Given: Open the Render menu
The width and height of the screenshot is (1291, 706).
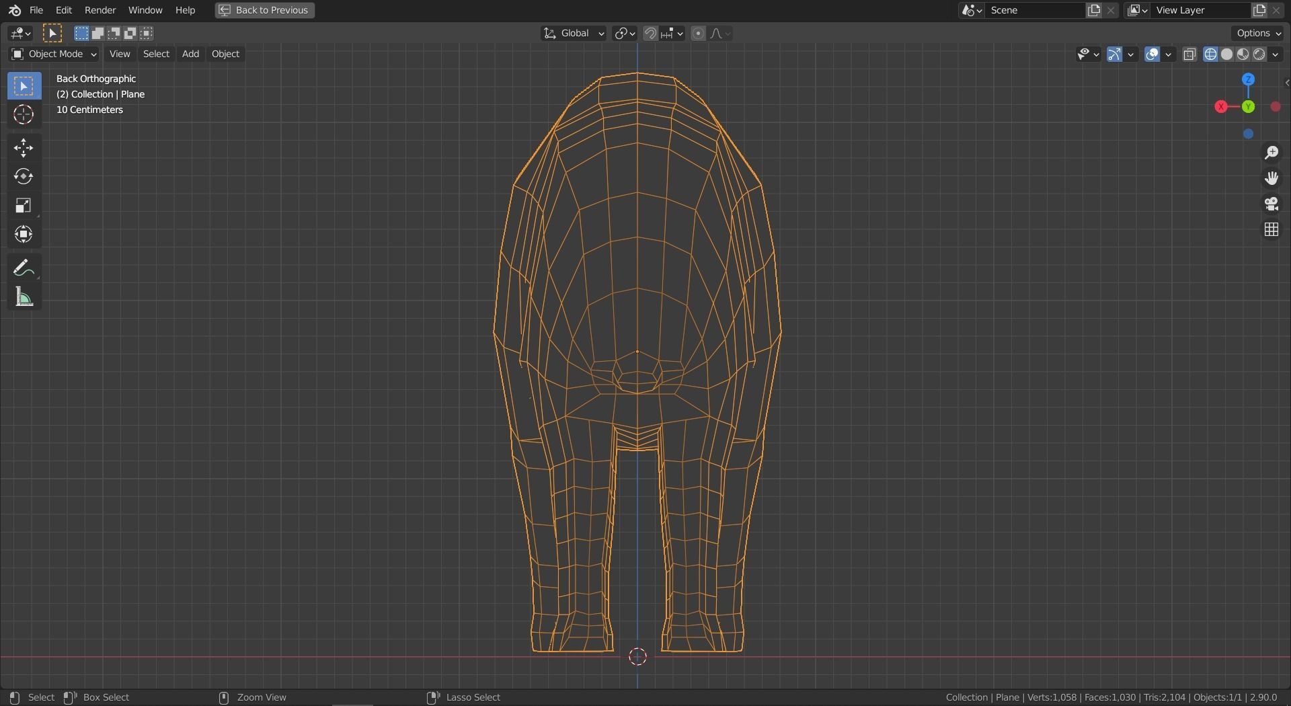Looking at the screenshot, I should [x=100, y=10].
